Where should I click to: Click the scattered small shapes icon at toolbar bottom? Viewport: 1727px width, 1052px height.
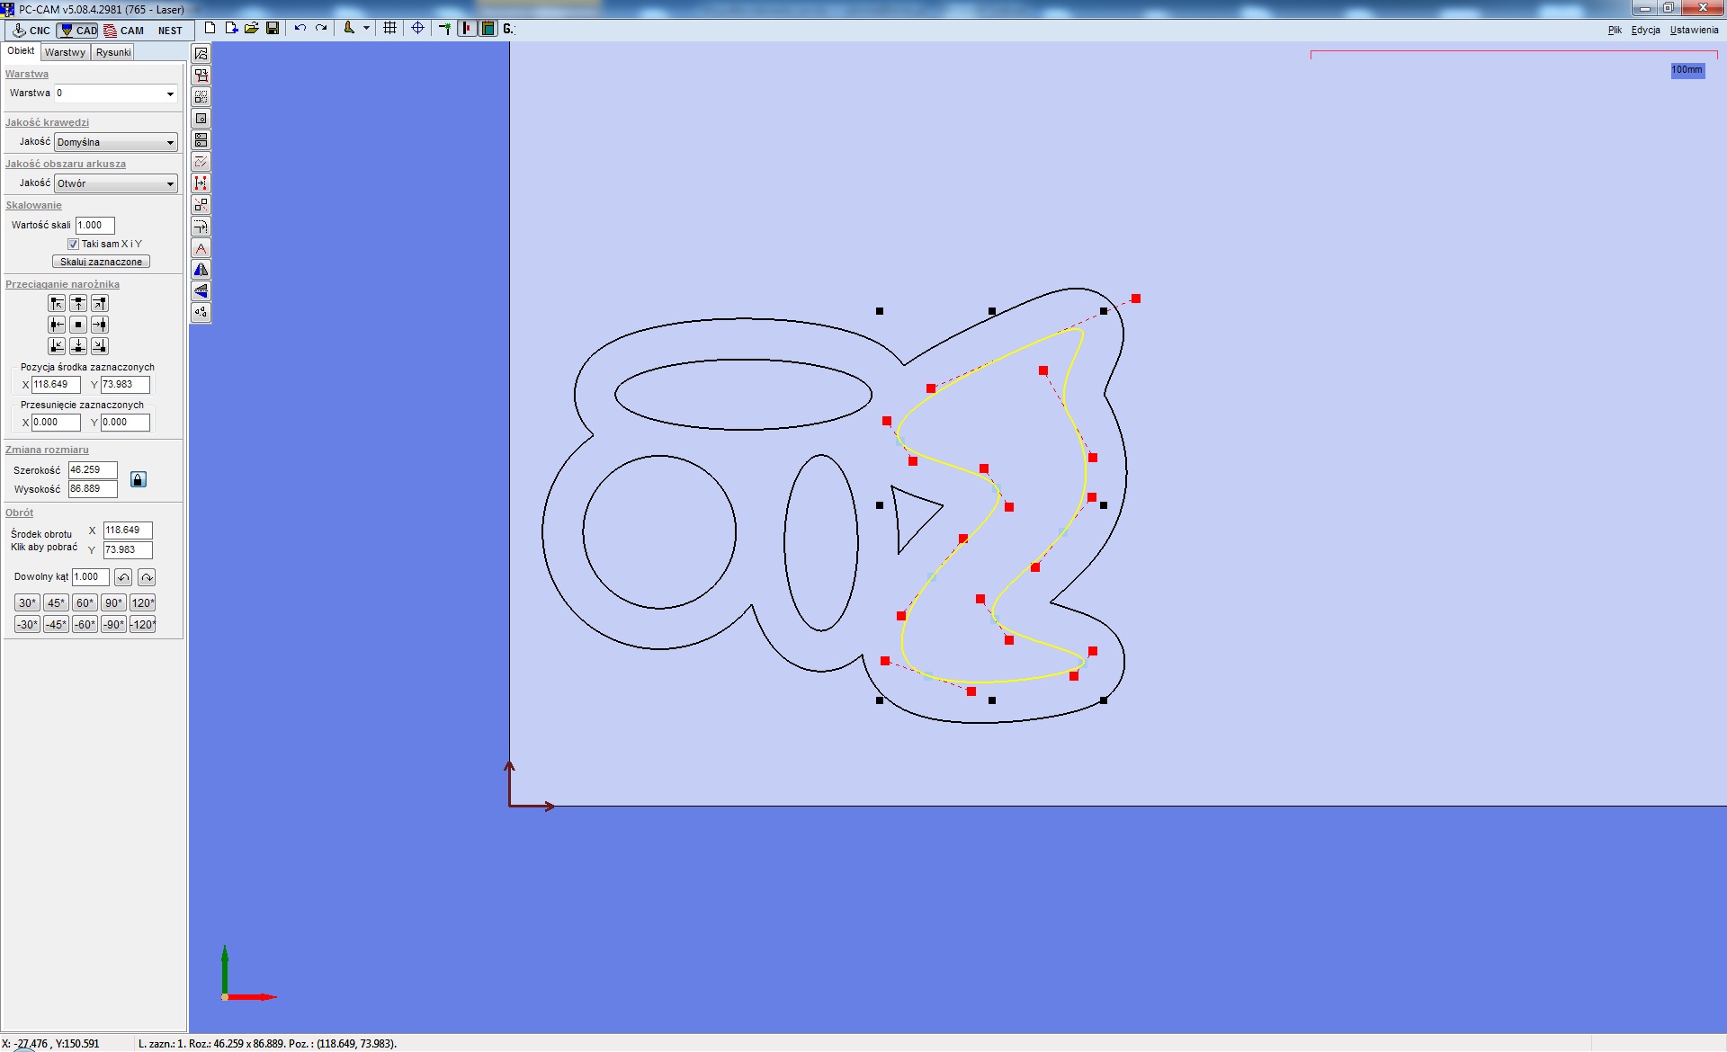pos(201,313)
